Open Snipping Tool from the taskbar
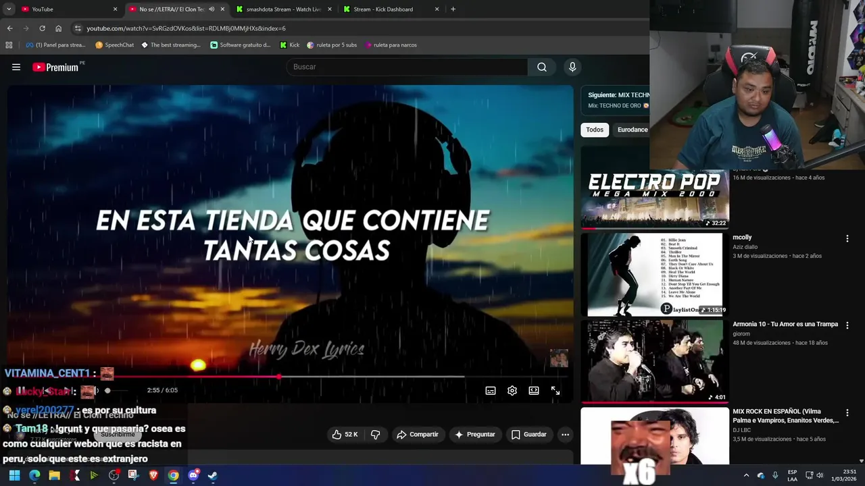The image size is (865, 486). tap(133, 475)
